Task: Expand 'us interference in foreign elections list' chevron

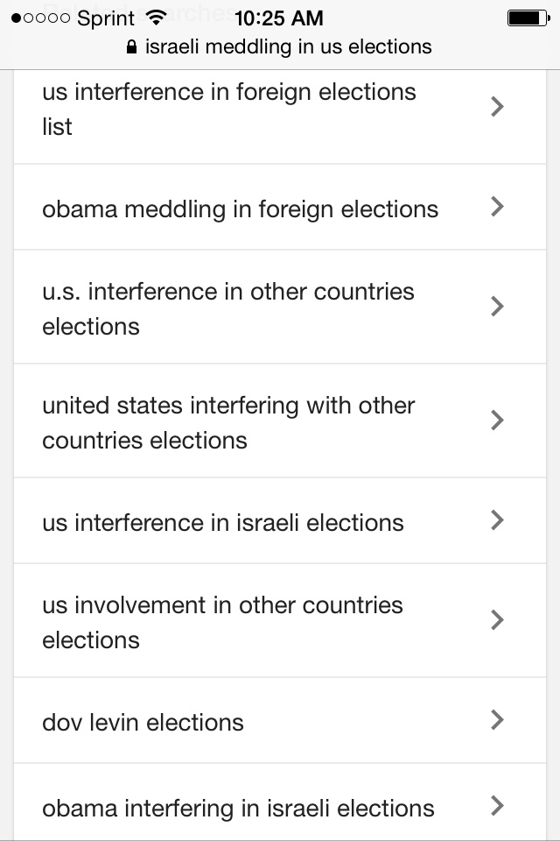Action: (x=497, y=106)
